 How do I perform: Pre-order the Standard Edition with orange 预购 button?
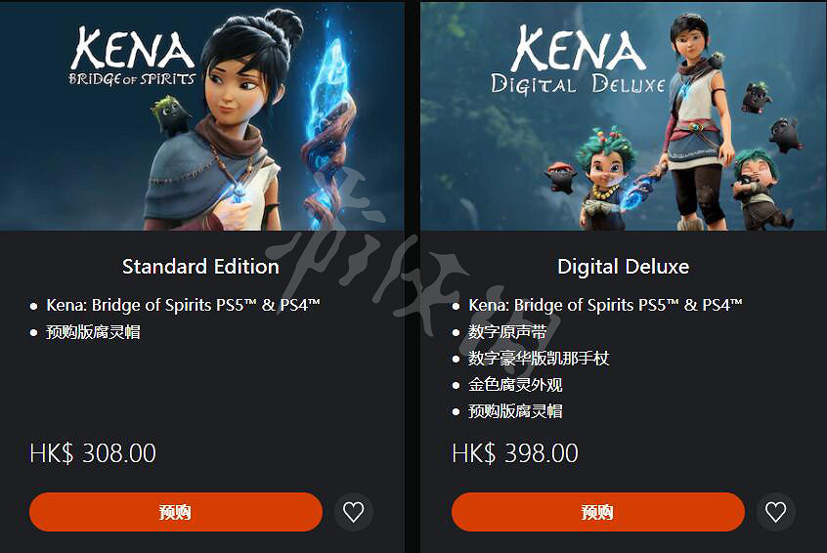(x=176, y=512)
